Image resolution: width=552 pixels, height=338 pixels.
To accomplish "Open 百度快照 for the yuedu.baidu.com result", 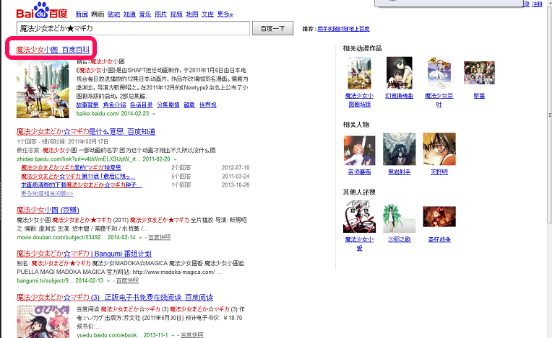I will coord(192,335).
